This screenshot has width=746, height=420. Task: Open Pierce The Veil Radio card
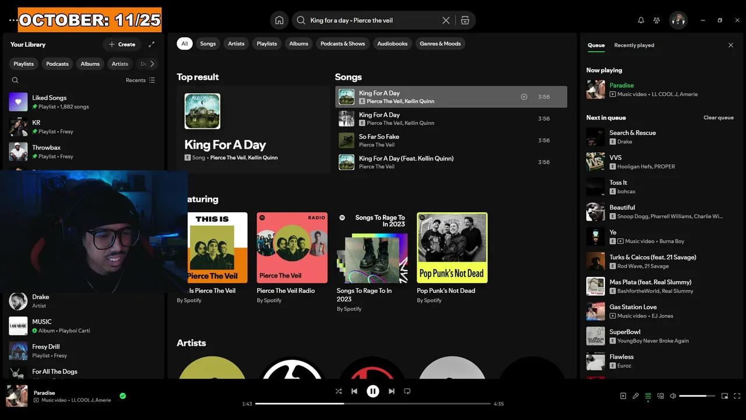coord(292,258)
